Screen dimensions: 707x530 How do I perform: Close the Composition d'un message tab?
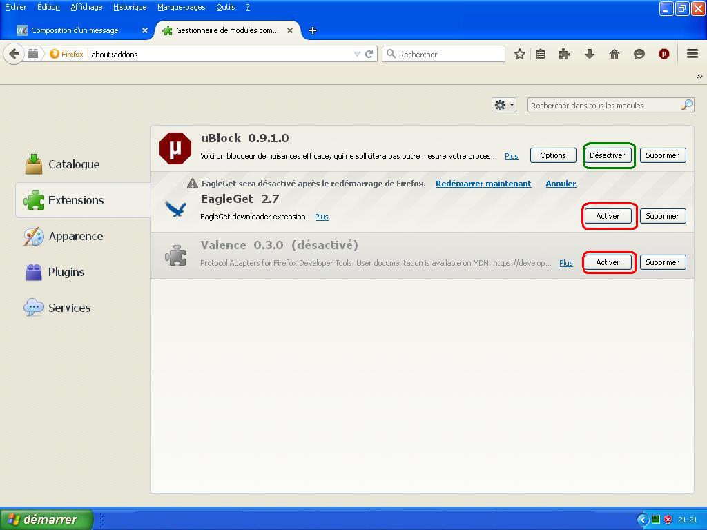pos(145,30)
